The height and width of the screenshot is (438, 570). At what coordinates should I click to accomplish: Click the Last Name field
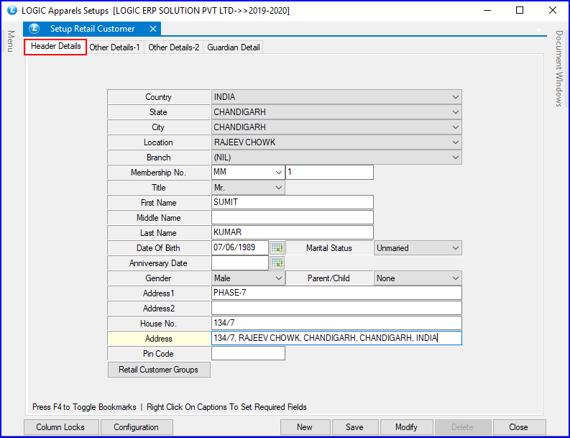[293, 232]
